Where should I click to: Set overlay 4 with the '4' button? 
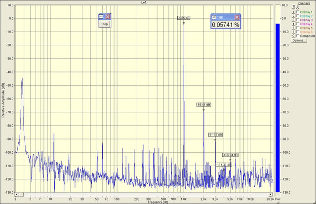[x=294, y=24]
